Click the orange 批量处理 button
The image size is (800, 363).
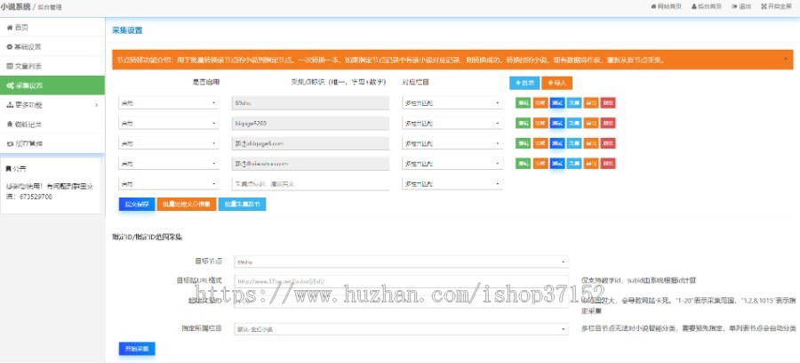coord(187,205)
